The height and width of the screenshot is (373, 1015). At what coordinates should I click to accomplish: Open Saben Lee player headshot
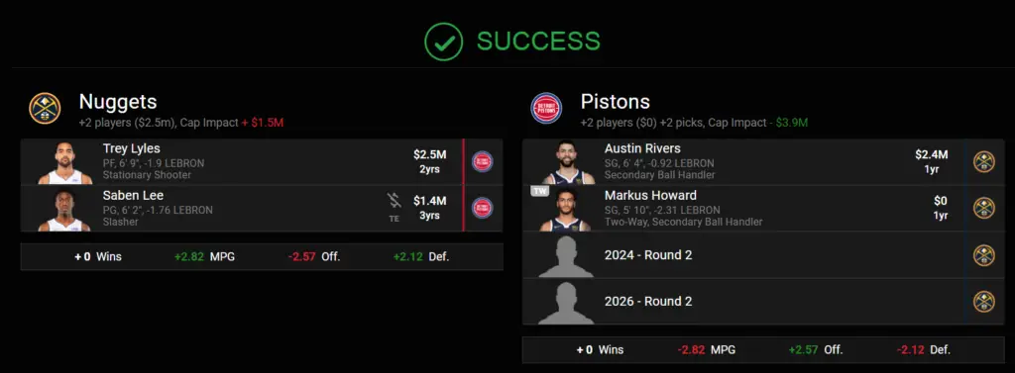[63, 210]
